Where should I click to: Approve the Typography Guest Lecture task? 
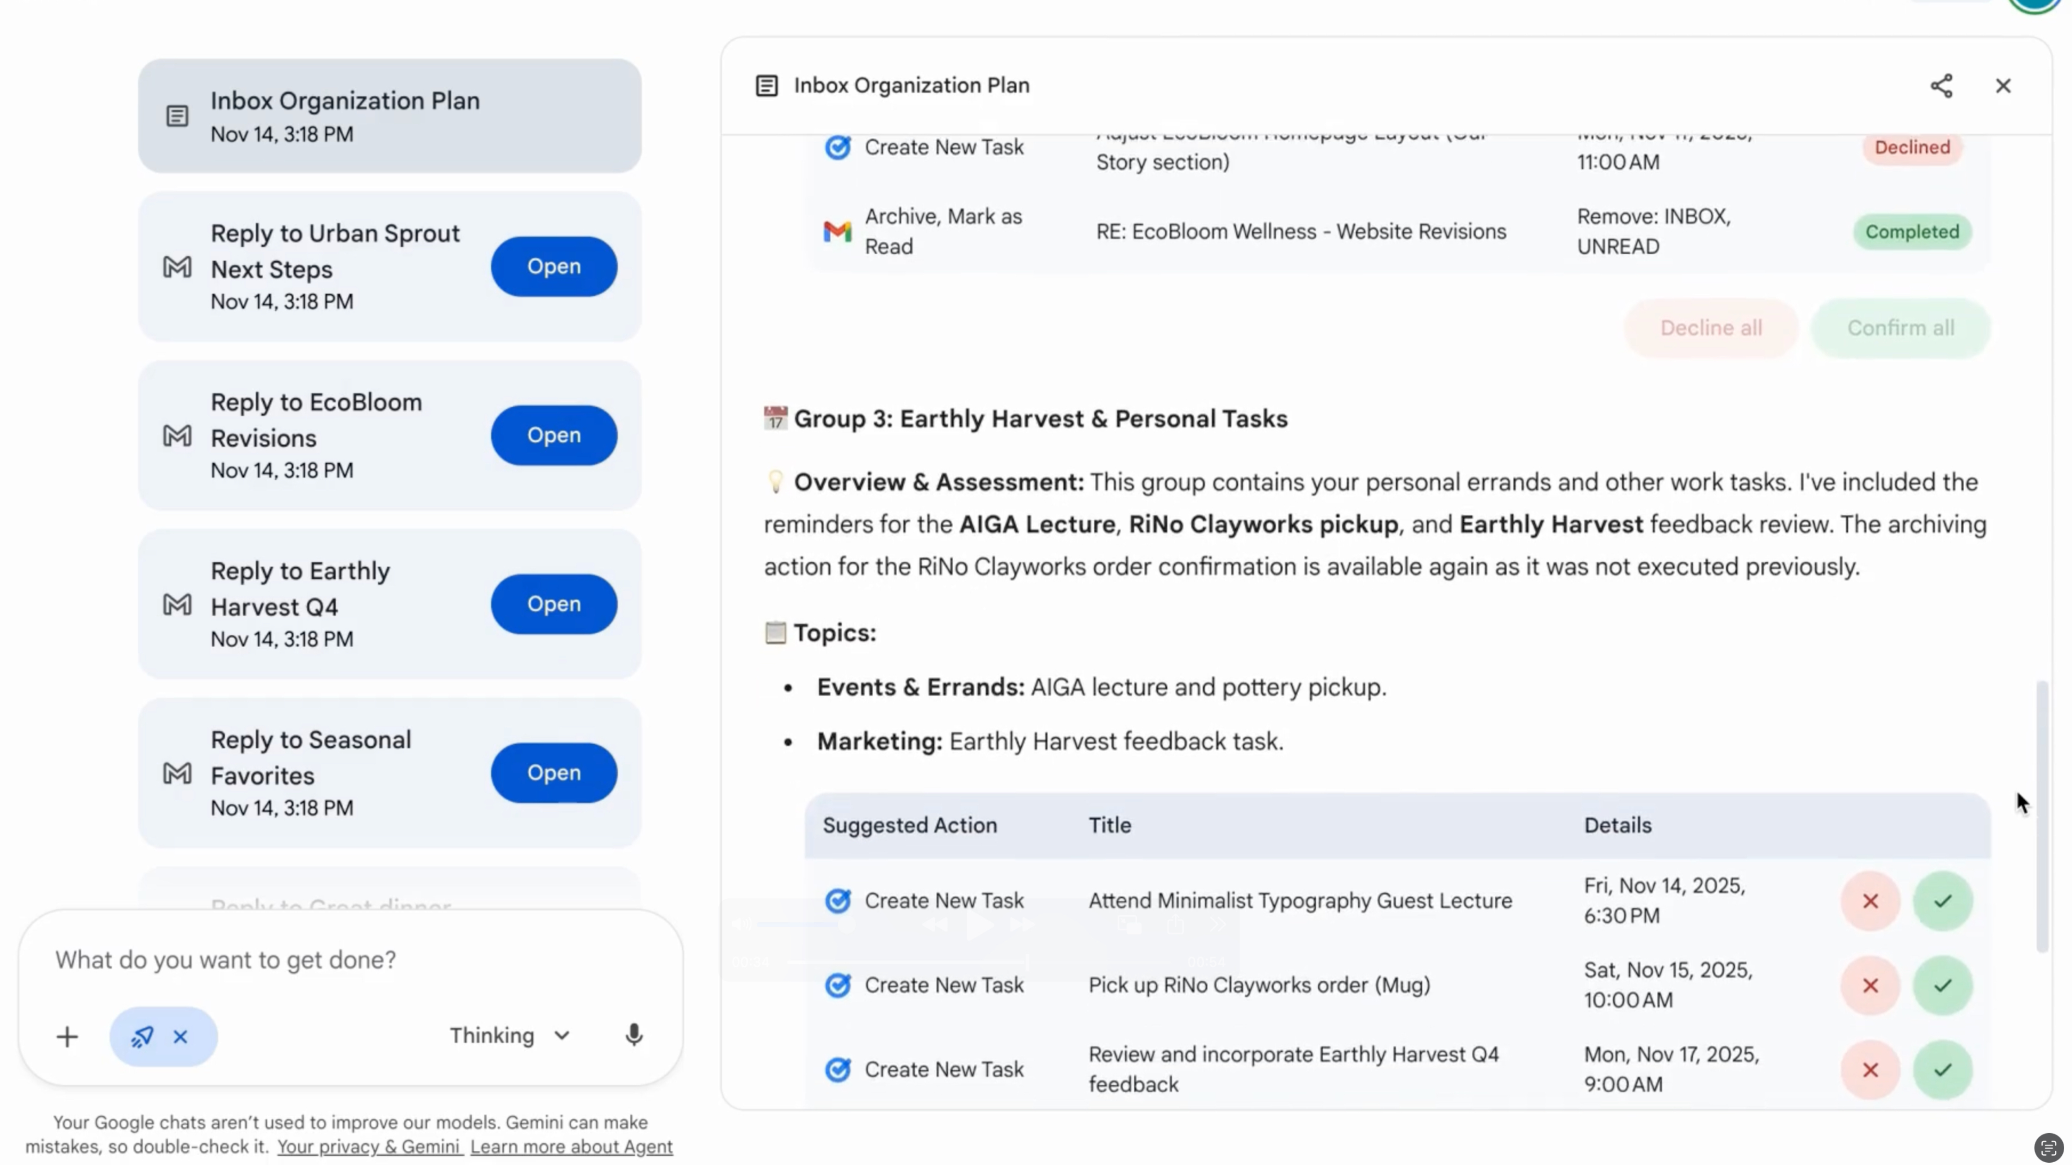[1942, 901]
